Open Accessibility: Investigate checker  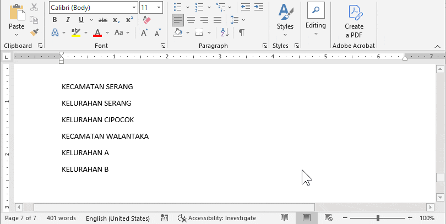[217, 218]
